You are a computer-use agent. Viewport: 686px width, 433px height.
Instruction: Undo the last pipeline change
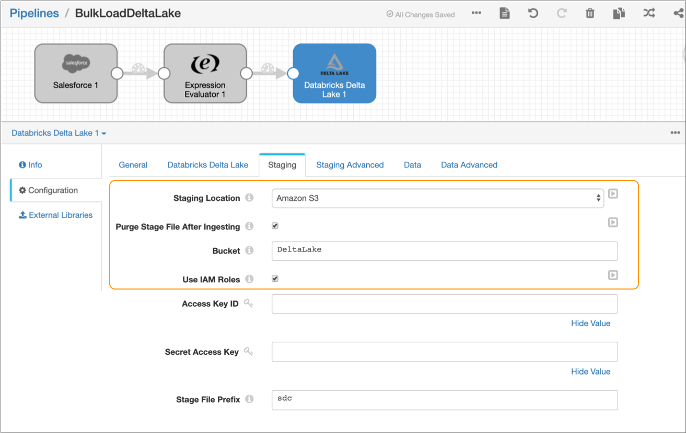[532, 13]
